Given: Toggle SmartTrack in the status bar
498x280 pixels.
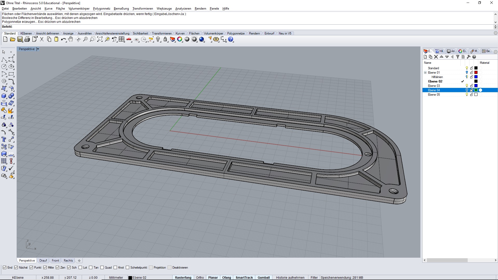Looking at the screenshot, I should [x=244, y=277].
